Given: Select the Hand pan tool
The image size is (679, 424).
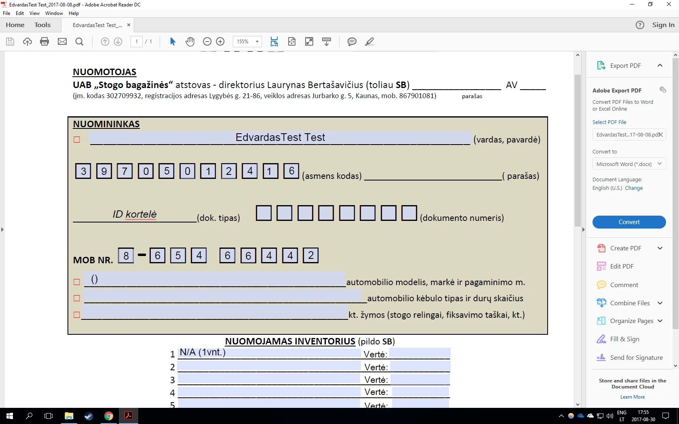Looking at the screenshot, I should [190, 42].
